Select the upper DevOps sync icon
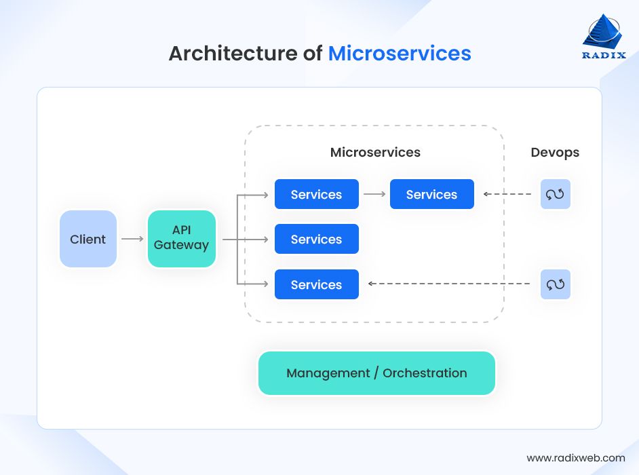The image size is (639, 475). 555,194
